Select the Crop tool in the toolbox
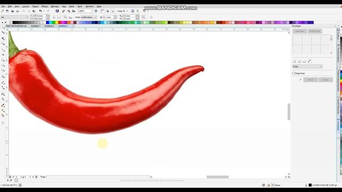Image resolution: width=342 pixels, height=192 pixels. [3, 38]
